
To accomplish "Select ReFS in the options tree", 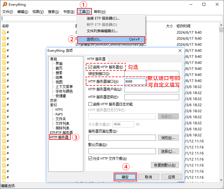I will 59,114.
